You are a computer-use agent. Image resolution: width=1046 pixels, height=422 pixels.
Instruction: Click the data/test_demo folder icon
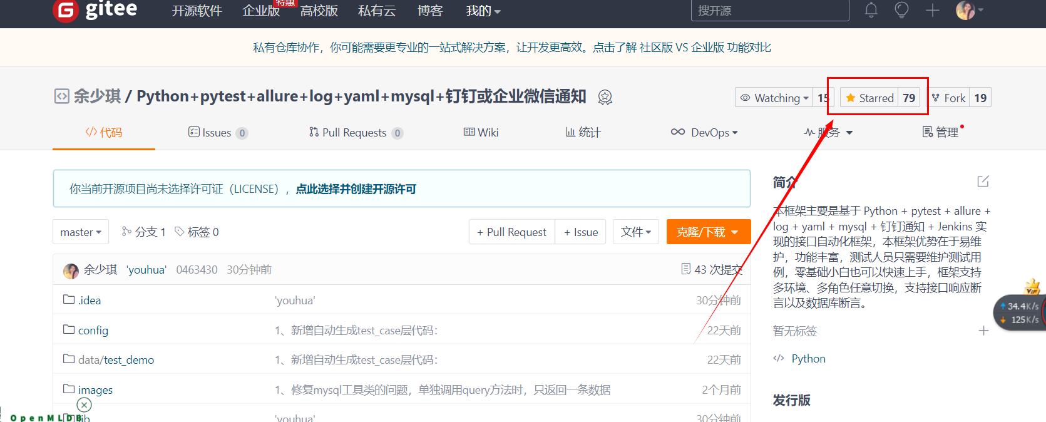(x=69, y=359)
